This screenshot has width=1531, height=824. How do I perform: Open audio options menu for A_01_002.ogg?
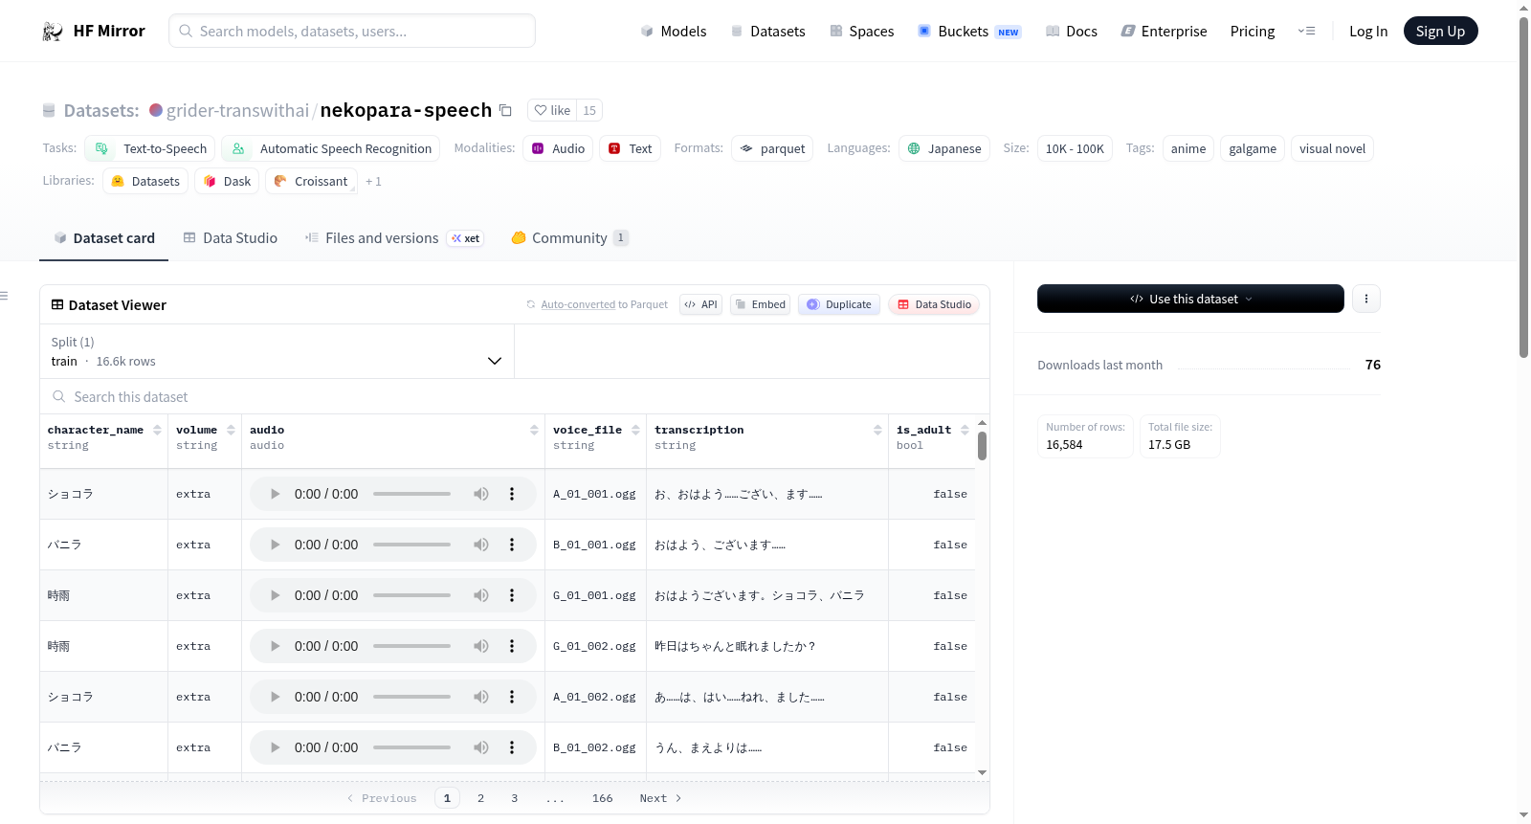[x=512, y=697]
